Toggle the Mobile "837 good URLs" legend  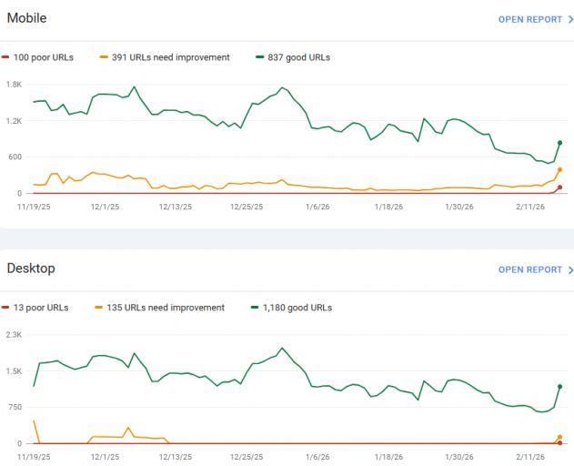(297, 57)
